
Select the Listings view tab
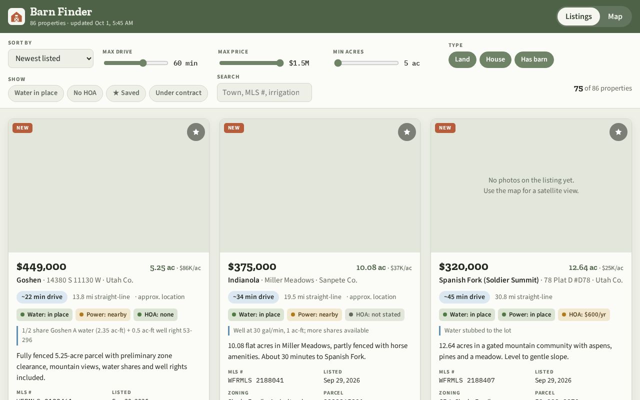pyautogui.click(x=578, y=16)
